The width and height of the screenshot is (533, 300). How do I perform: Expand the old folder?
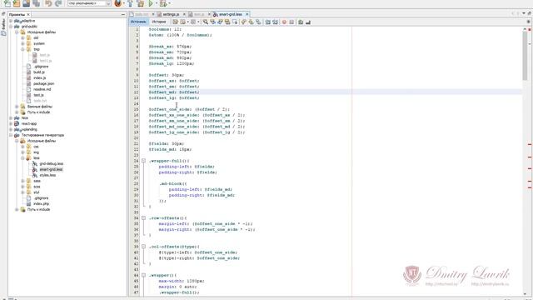[x=22, y=37]
